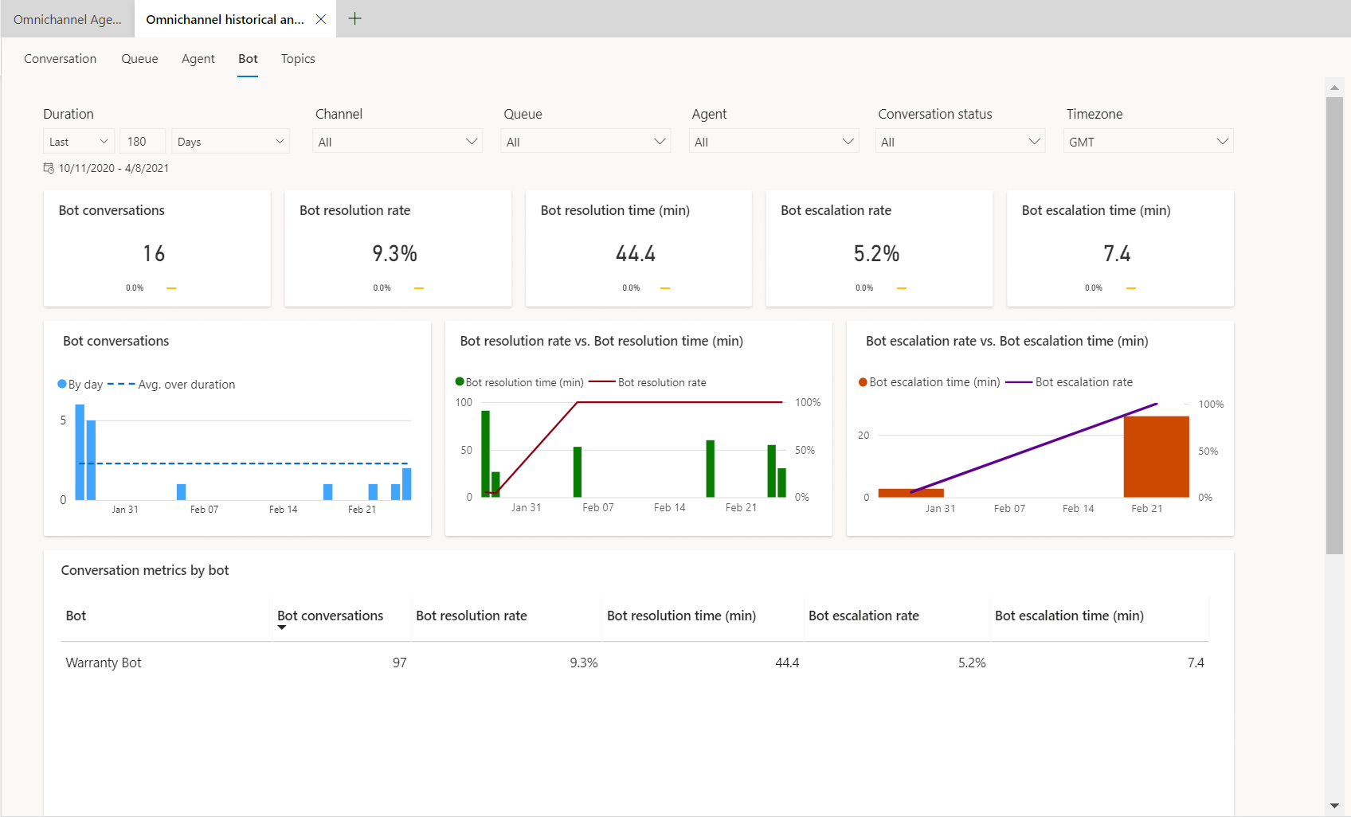Click the Bot resolution time KPI 44.4

pos(636,253)
